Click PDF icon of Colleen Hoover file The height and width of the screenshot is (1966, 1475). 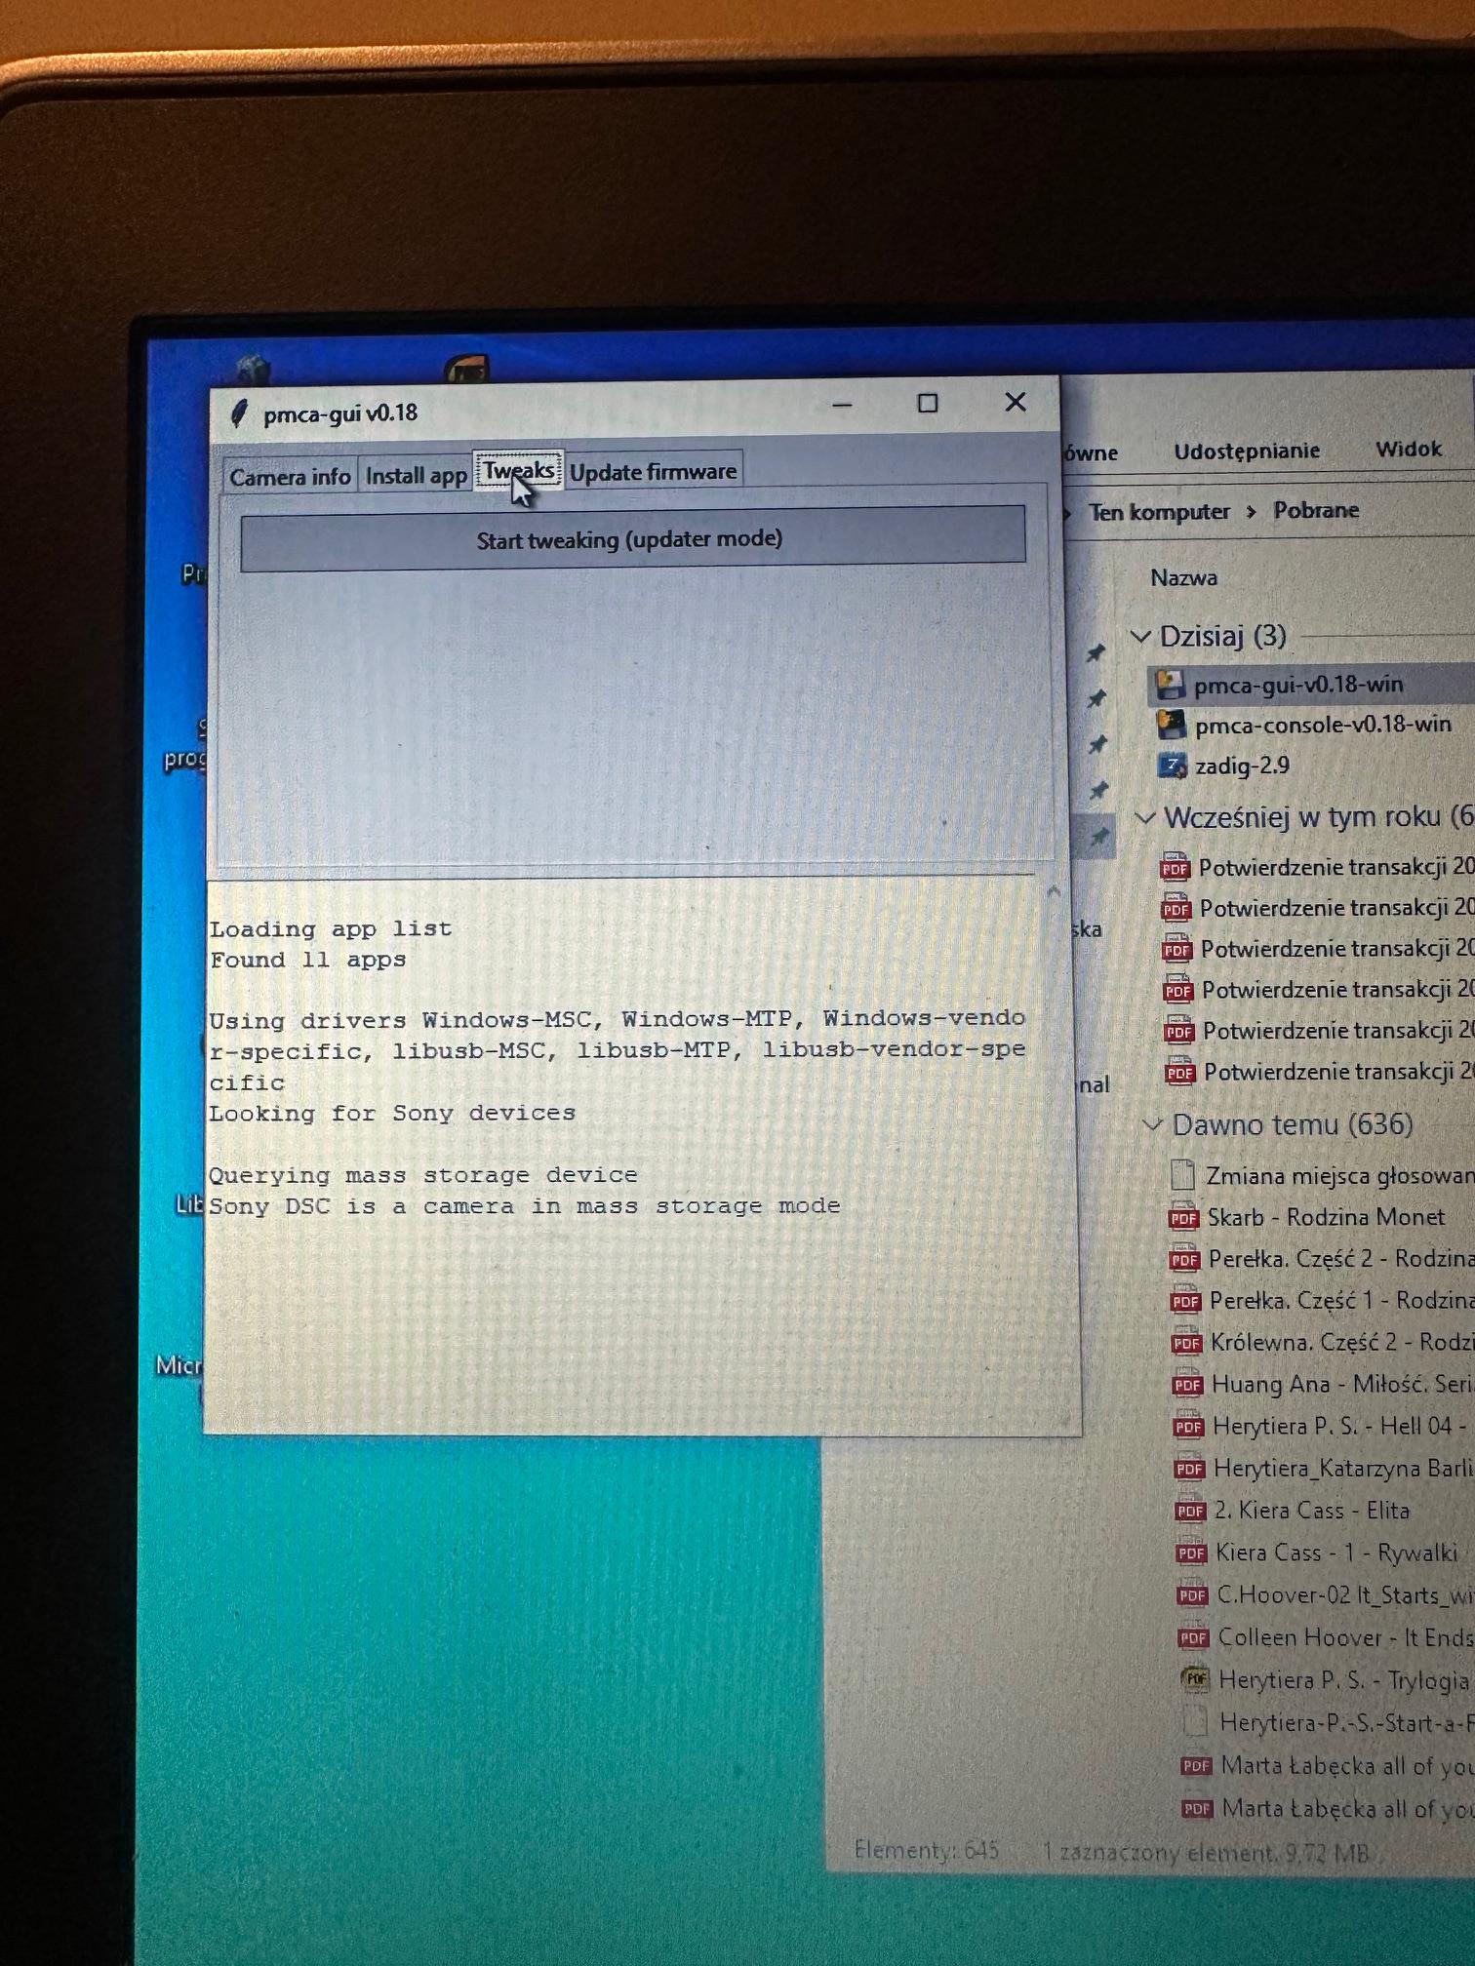(x=1194, y=1637)
